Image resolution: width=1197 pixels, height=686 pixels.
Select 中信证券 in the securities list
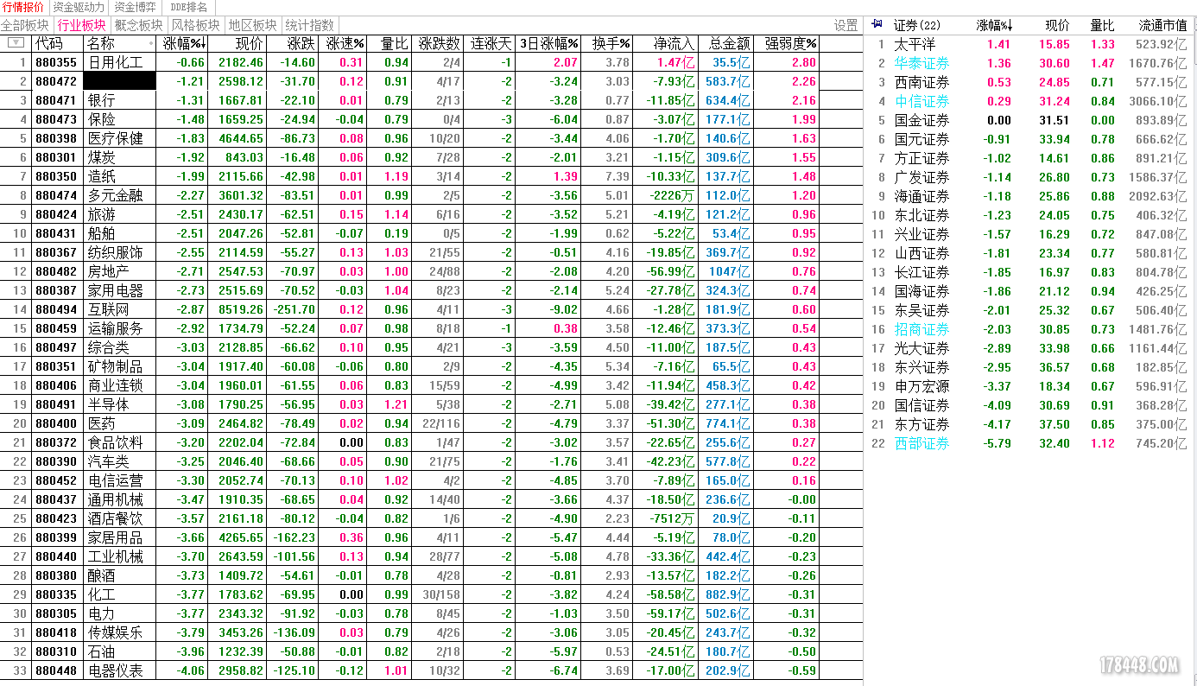[1030, 101]
